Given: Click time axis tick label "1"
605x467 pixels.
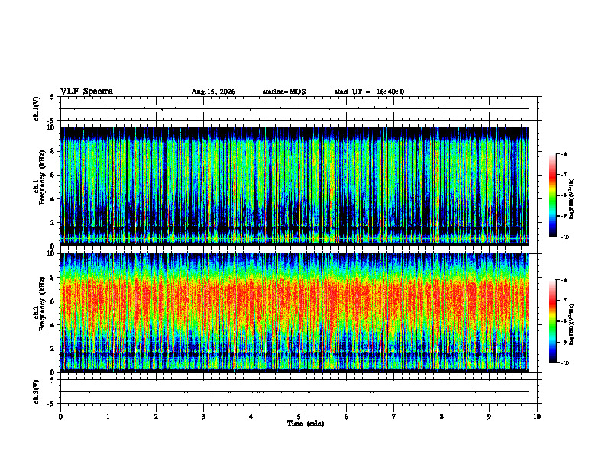Looking at the screenshot, I should pyautogui.click(x=108, y=417).
